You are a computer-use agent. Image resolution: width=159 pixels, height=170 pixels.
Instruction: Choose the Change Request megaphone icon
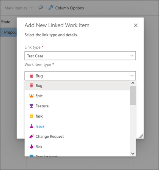(x=31, y=136)
